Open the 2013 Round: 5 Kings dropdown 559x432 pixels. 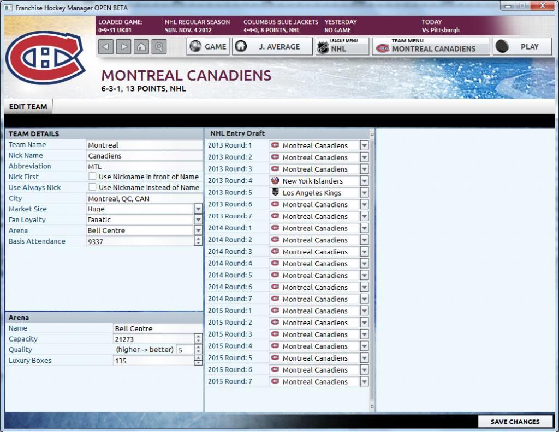coord(364,192)
